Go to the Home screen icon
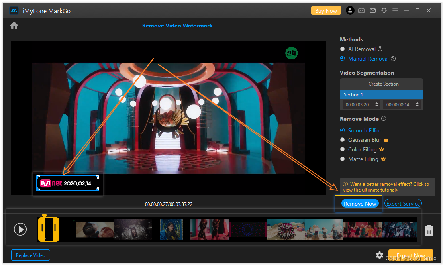This screenshot has height=265, width=443. (14, 26)
